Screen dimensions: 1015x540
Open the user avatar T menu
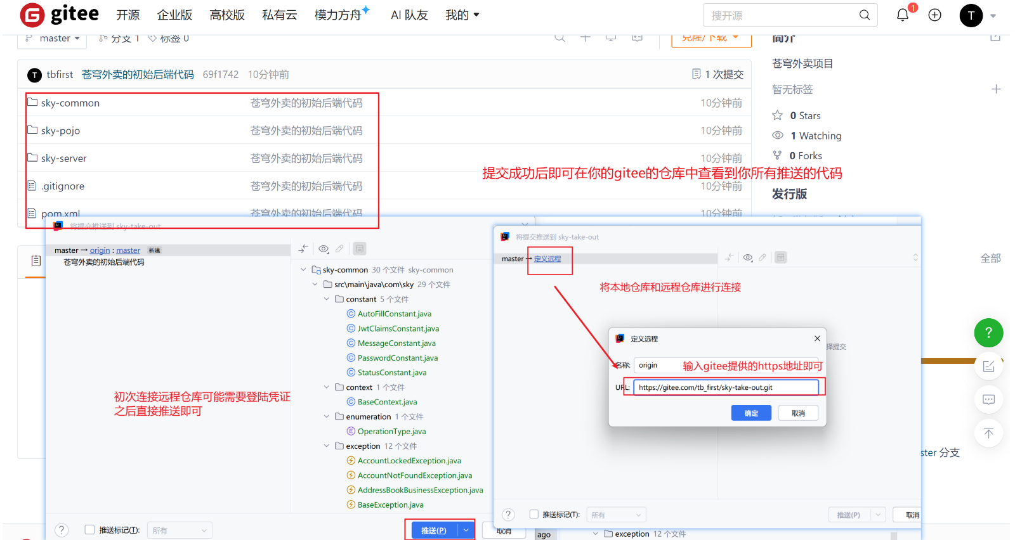click(971, 15)
